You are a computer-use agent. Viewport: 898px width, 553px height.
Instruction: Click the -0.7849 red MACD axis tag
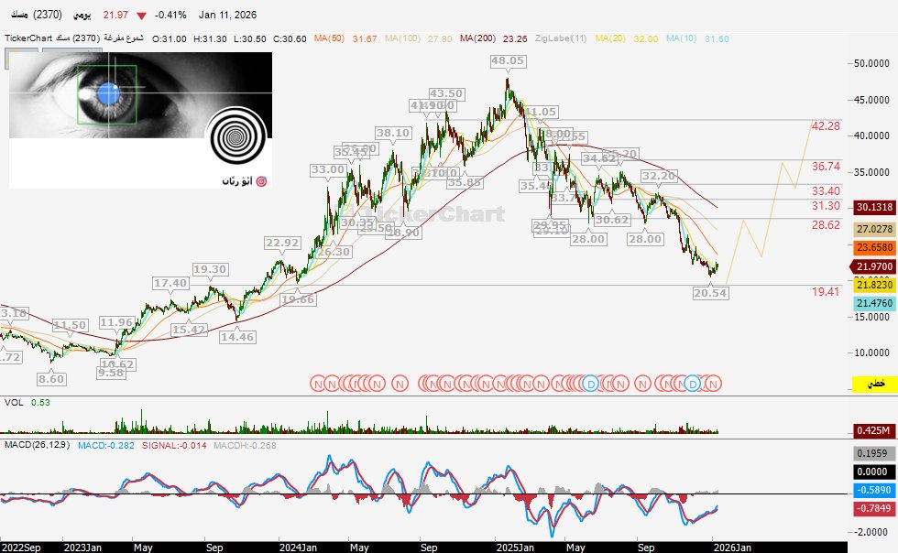click(x=874, y=508)
